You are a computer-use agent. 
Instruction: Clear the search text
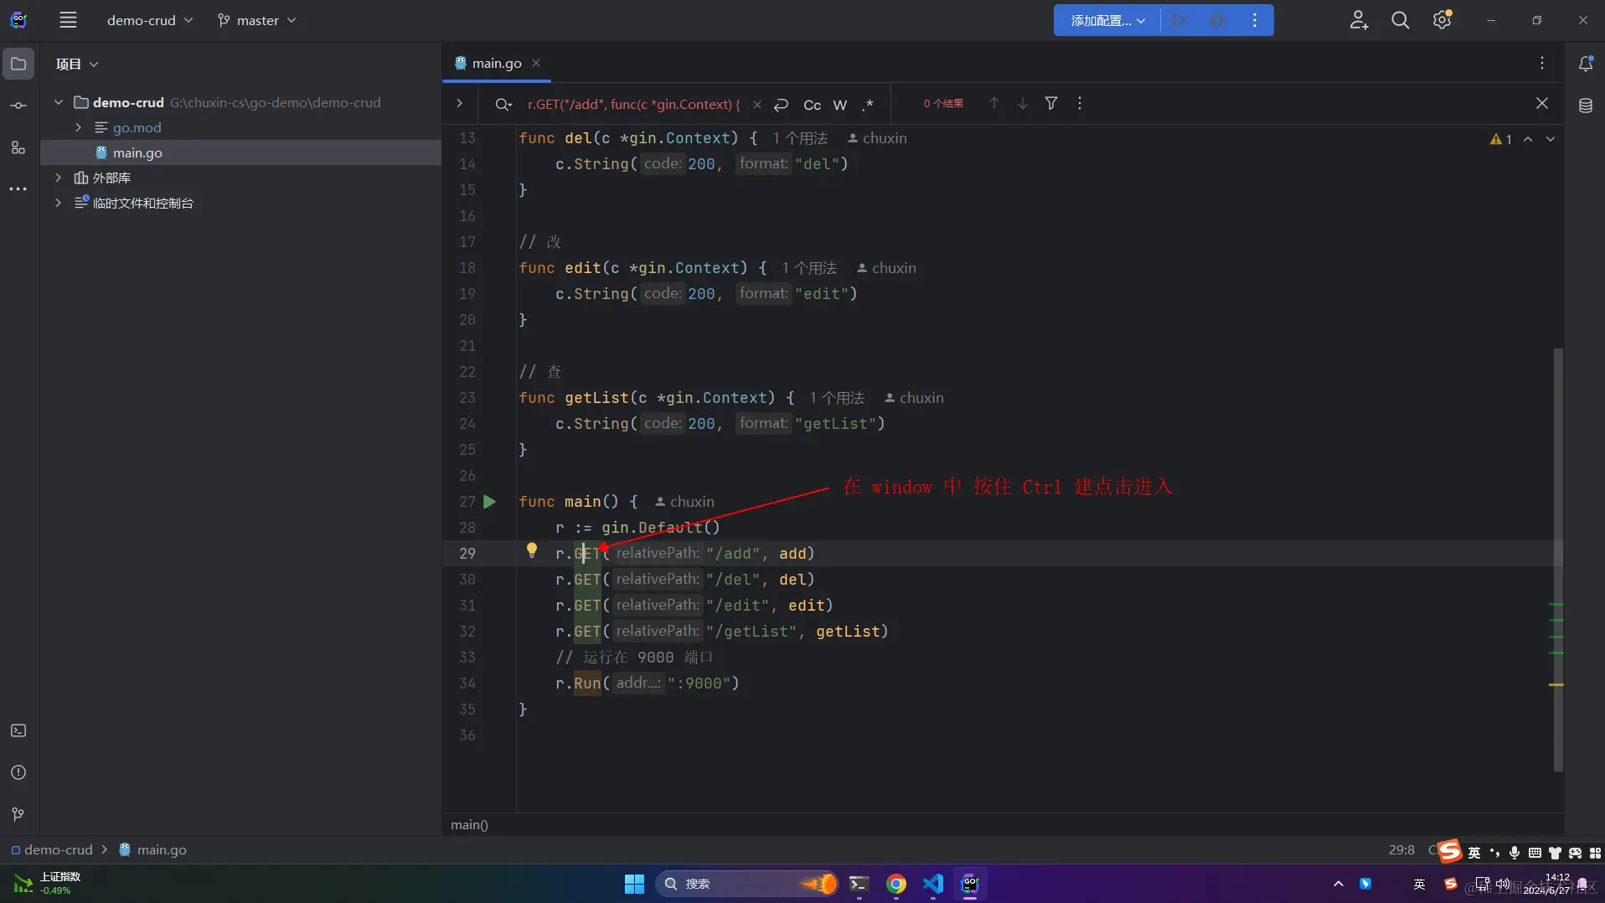pyautogui.click(x=757, y=104)
